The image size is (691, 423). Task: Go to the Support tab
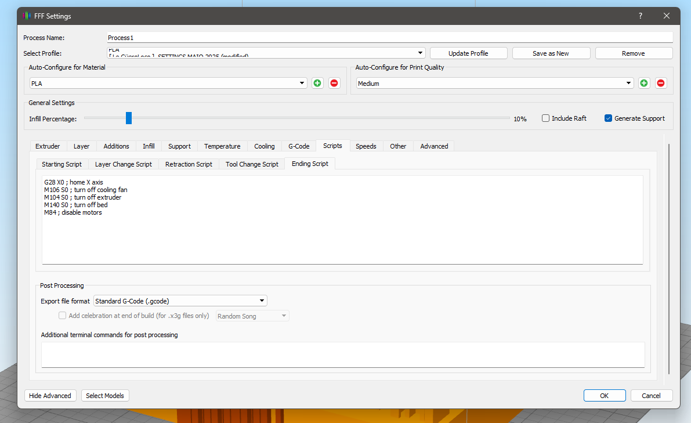point(179,146)
